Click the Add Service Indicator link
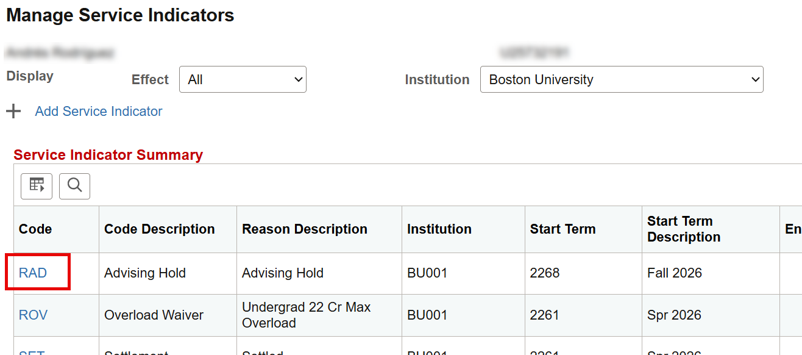The image size is (802, 355). coord(99,112)
